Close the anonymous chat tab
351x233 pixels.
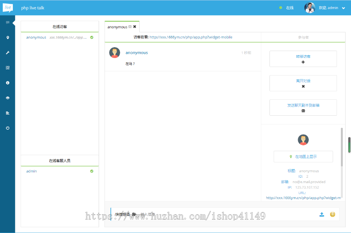[135, 26]
